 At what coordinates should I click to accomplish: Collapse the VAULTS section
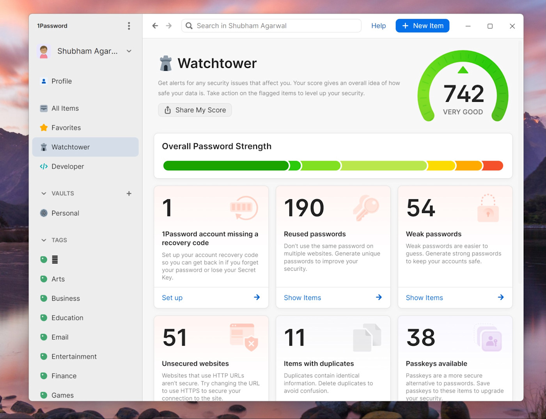(x=44, y=194)
